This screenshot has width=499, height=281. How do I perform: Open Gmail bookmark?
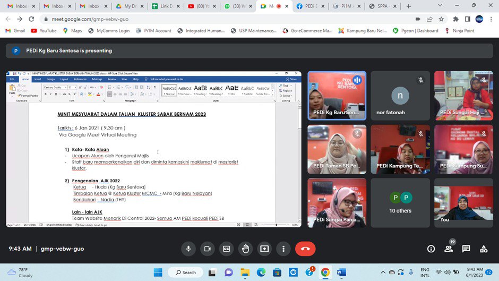(15, 31)
